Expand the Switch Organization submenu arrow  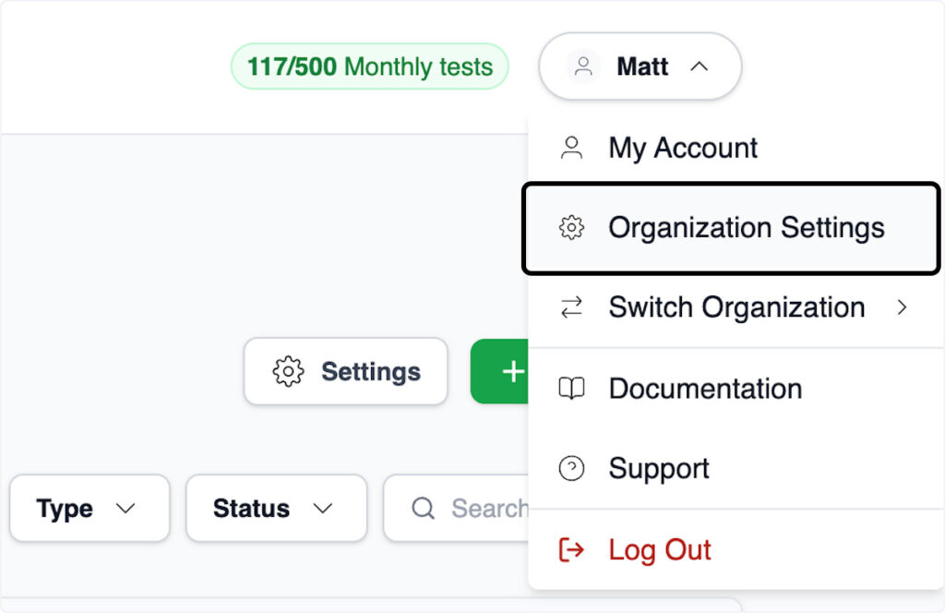coord(903,308)
